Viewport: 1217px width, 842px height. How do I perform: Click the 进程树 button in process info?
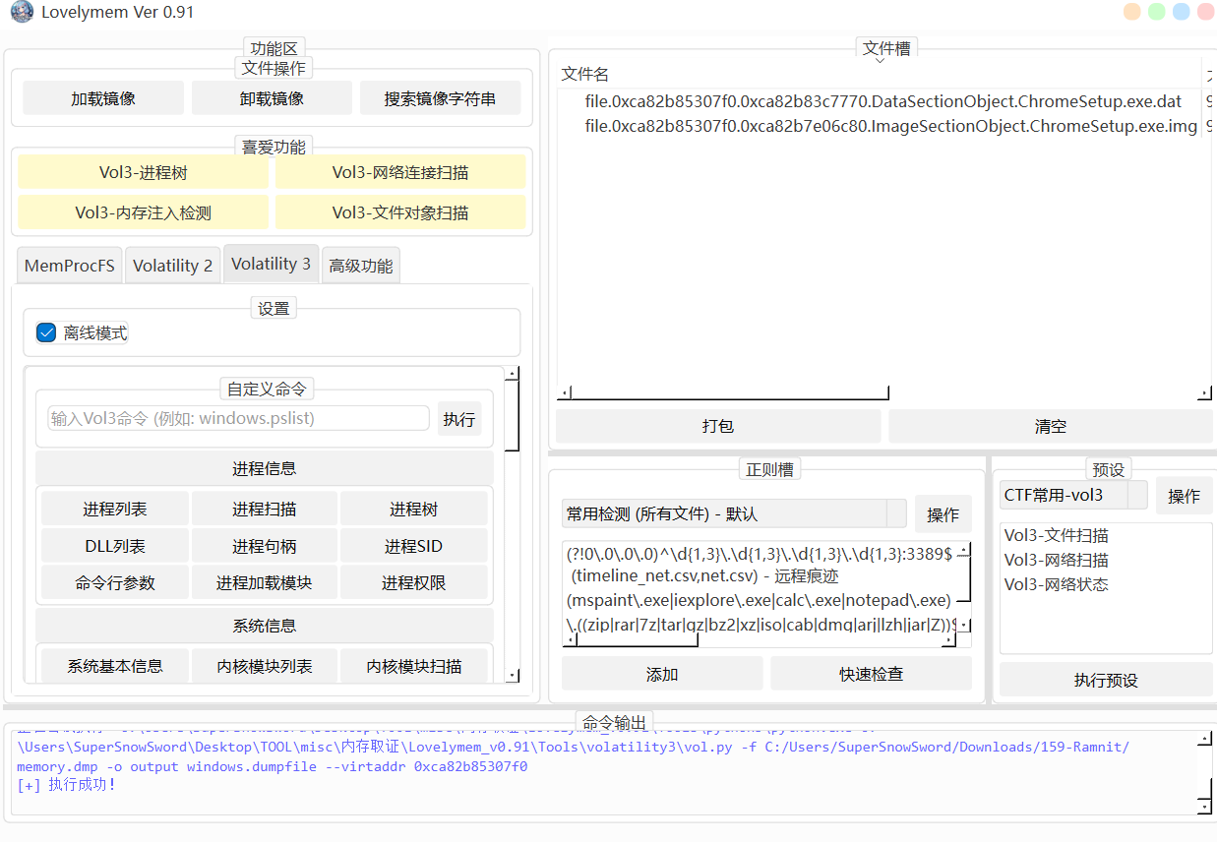click(414, 510)
